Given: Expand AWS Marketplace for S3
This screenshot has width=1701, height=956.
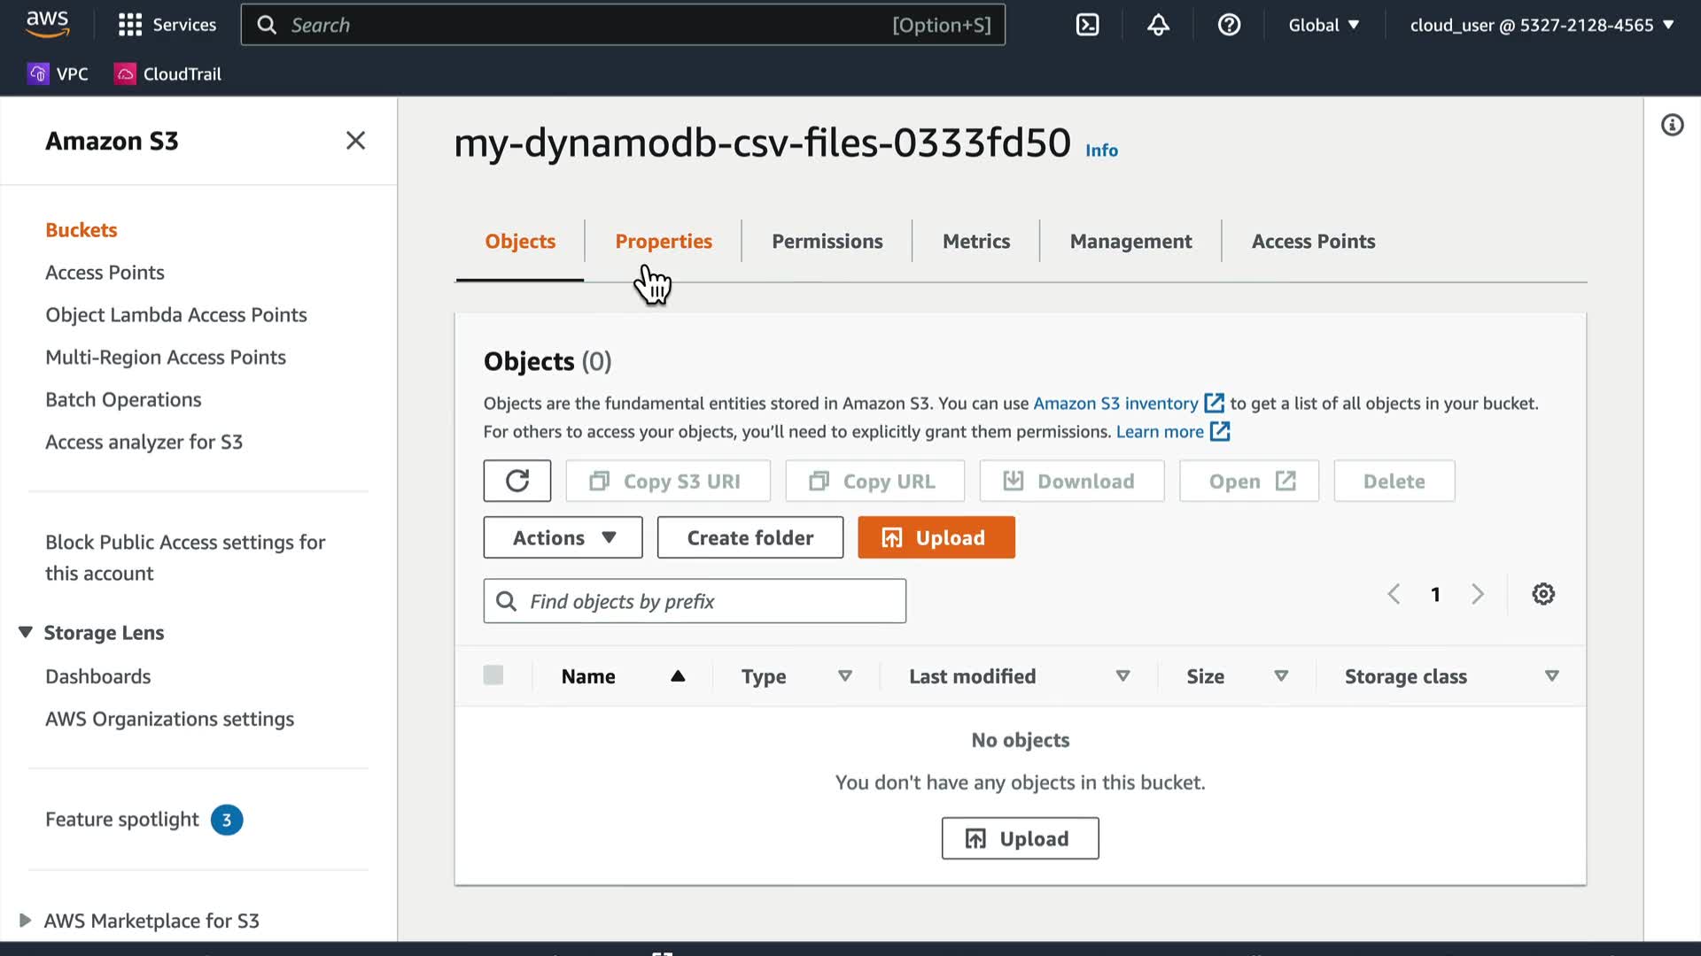Looking at the screenshot, I should coord(25,921).
